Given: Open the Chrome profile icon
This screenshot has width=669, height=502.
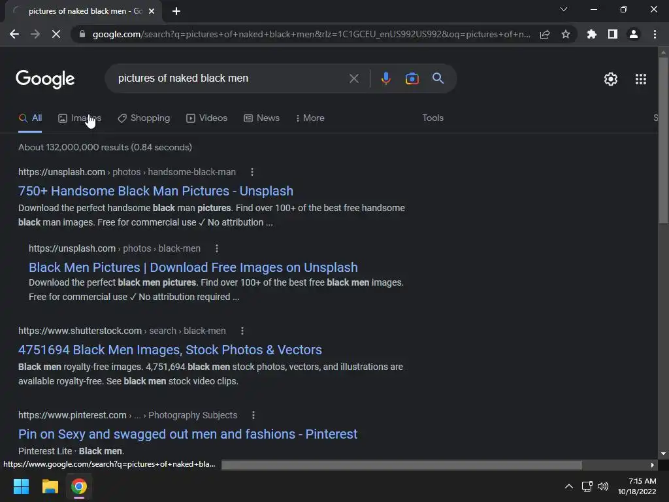Looking at the screenshot, I should coord(634,34).
